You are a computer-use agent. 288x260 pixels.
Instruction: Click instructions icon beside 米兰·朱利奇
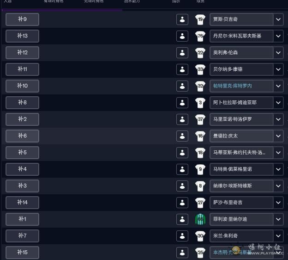[x=182, y=236]
